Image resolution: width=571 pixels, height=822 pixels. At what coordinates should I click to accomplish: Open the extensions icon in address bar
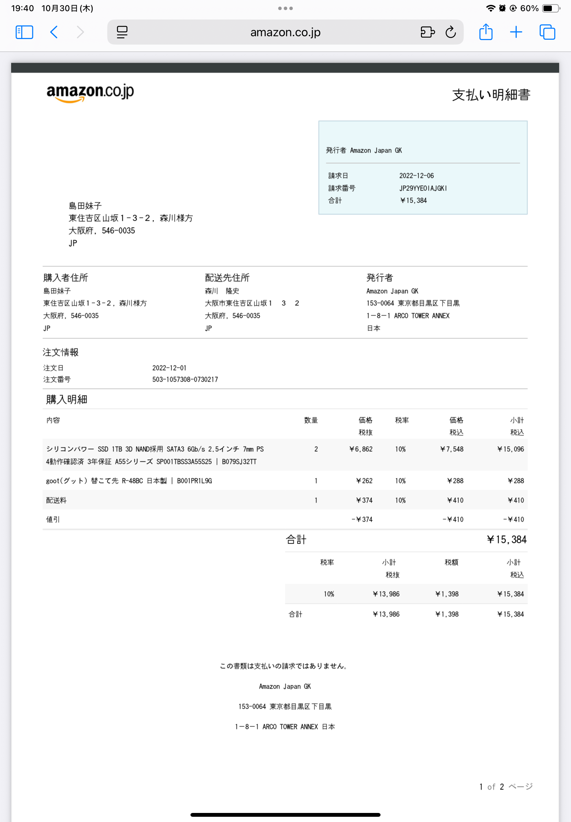427,32
